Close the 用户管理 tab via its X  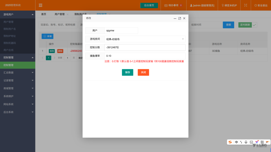tap(67, 14)
